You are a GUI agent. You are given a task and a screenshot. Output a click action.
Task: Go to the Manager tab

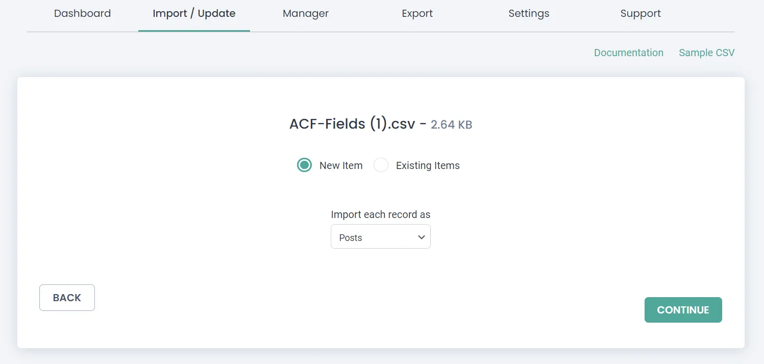pyautogui.click(x=306, y=14)
